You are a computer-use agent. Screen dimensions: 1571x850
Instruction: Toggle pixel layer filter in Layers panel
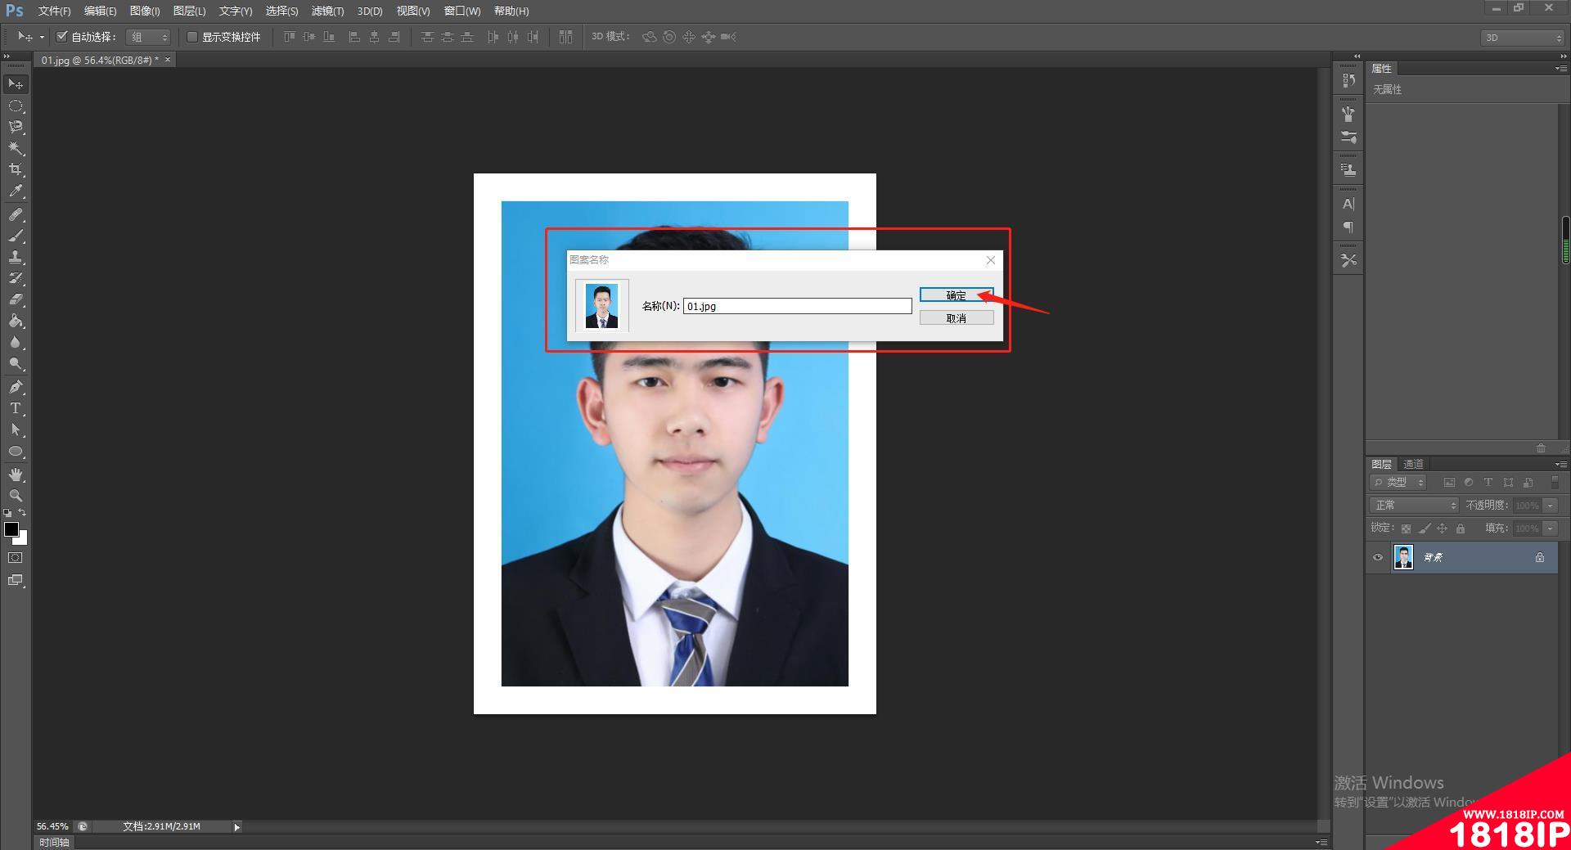click(x=1449, y=483)
